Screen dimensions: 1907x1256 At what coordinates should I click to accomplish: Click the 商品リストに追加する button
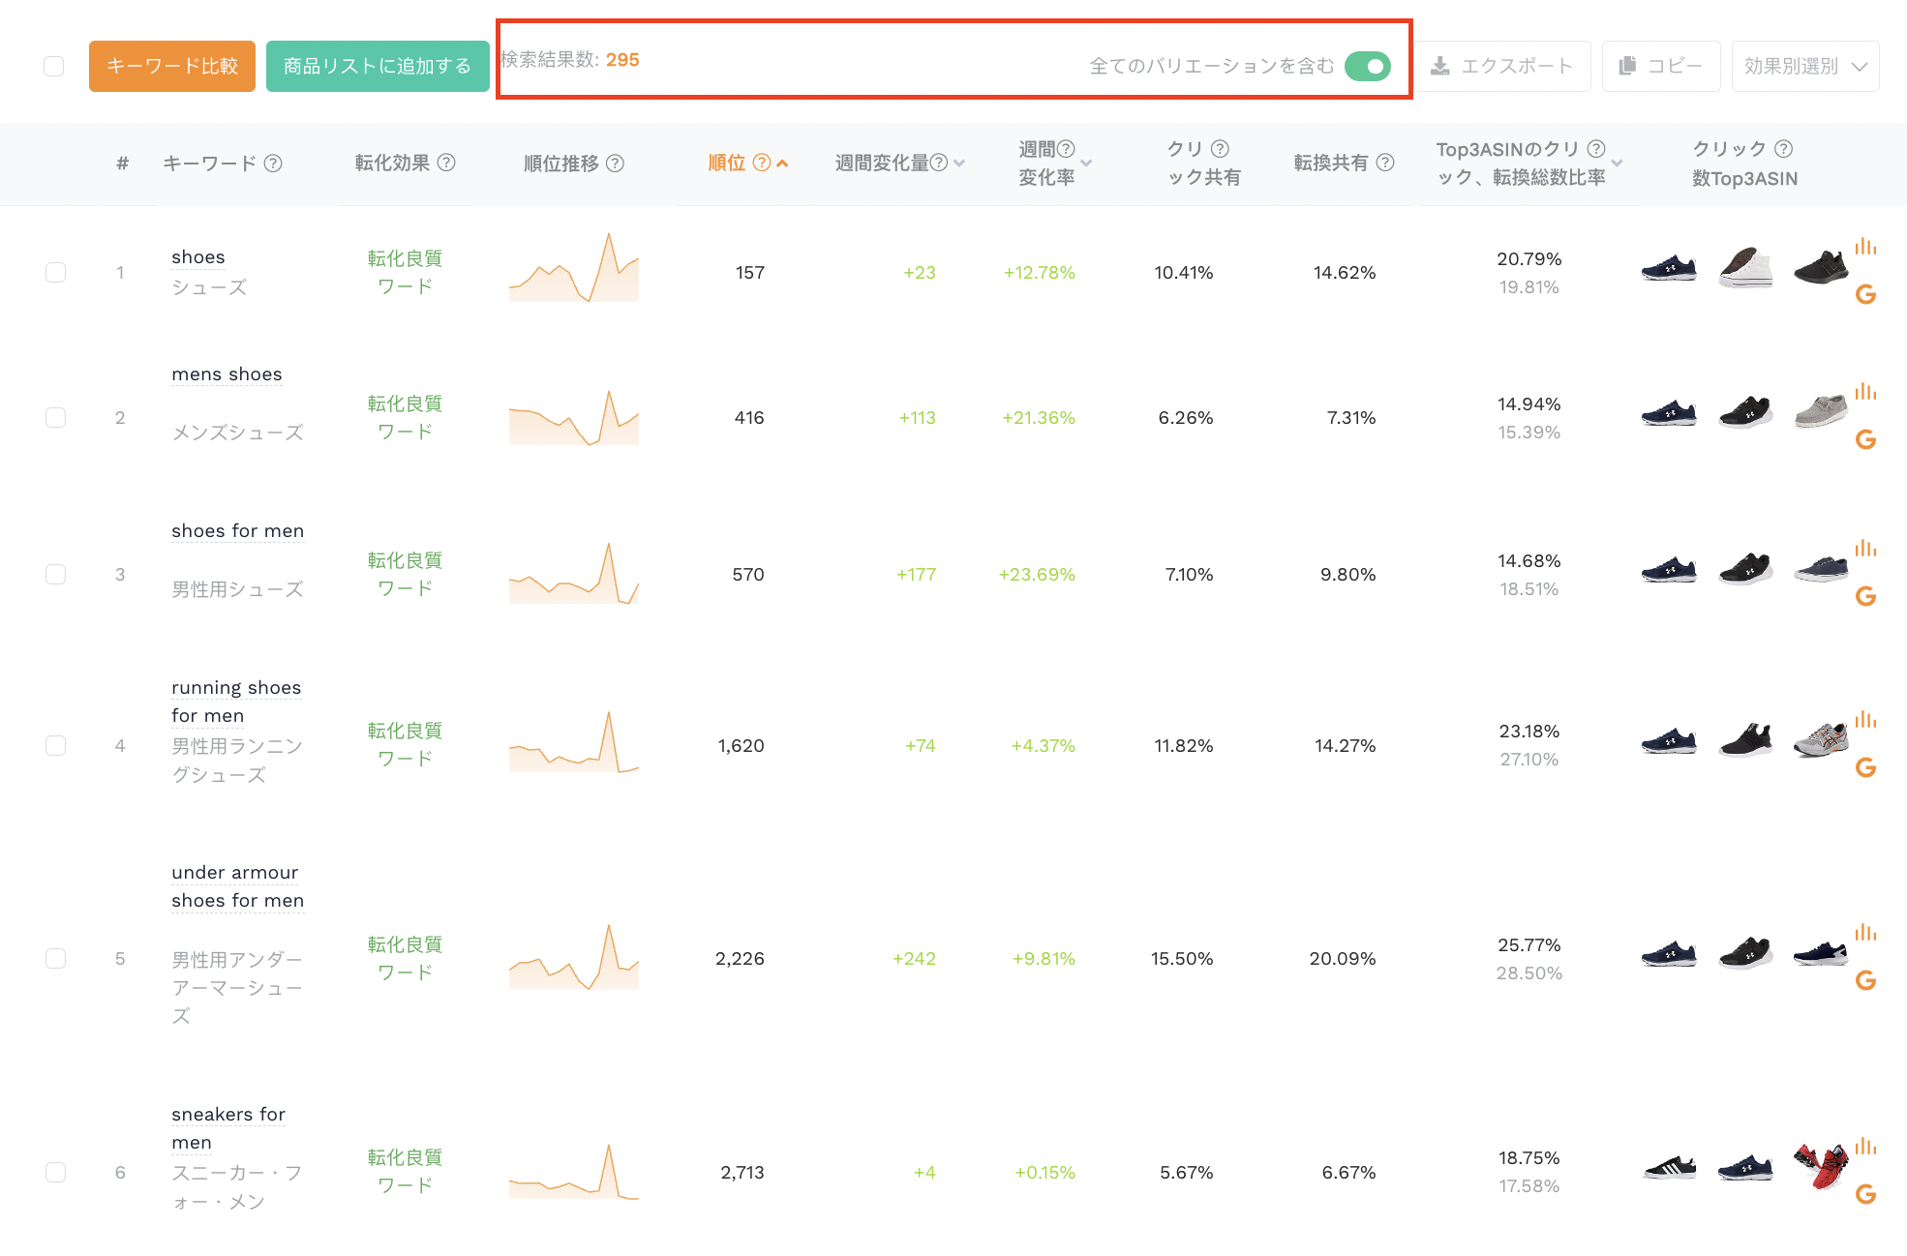pos(378,67)
